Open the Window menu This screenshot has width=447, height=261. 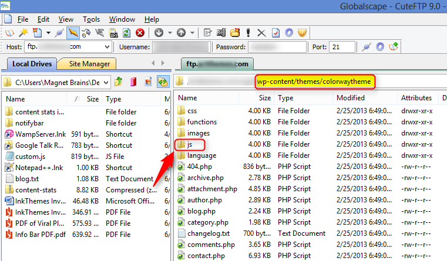click(122, 19)
